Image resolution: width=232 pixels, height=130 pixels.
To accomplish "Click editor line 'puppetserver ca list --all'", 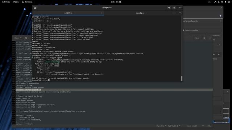I will coord(28,107).
